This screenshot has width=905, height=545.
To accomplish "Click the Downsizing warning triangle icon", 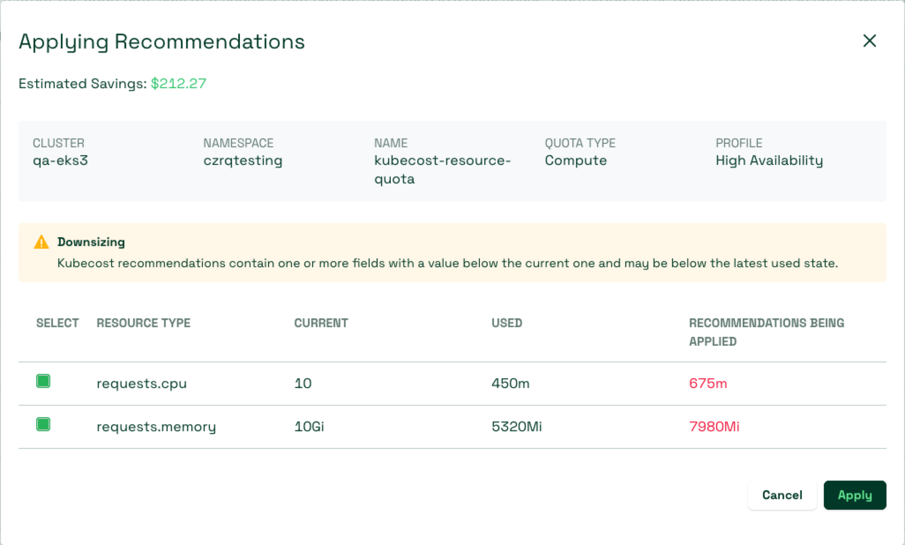I will pos(41,242).
